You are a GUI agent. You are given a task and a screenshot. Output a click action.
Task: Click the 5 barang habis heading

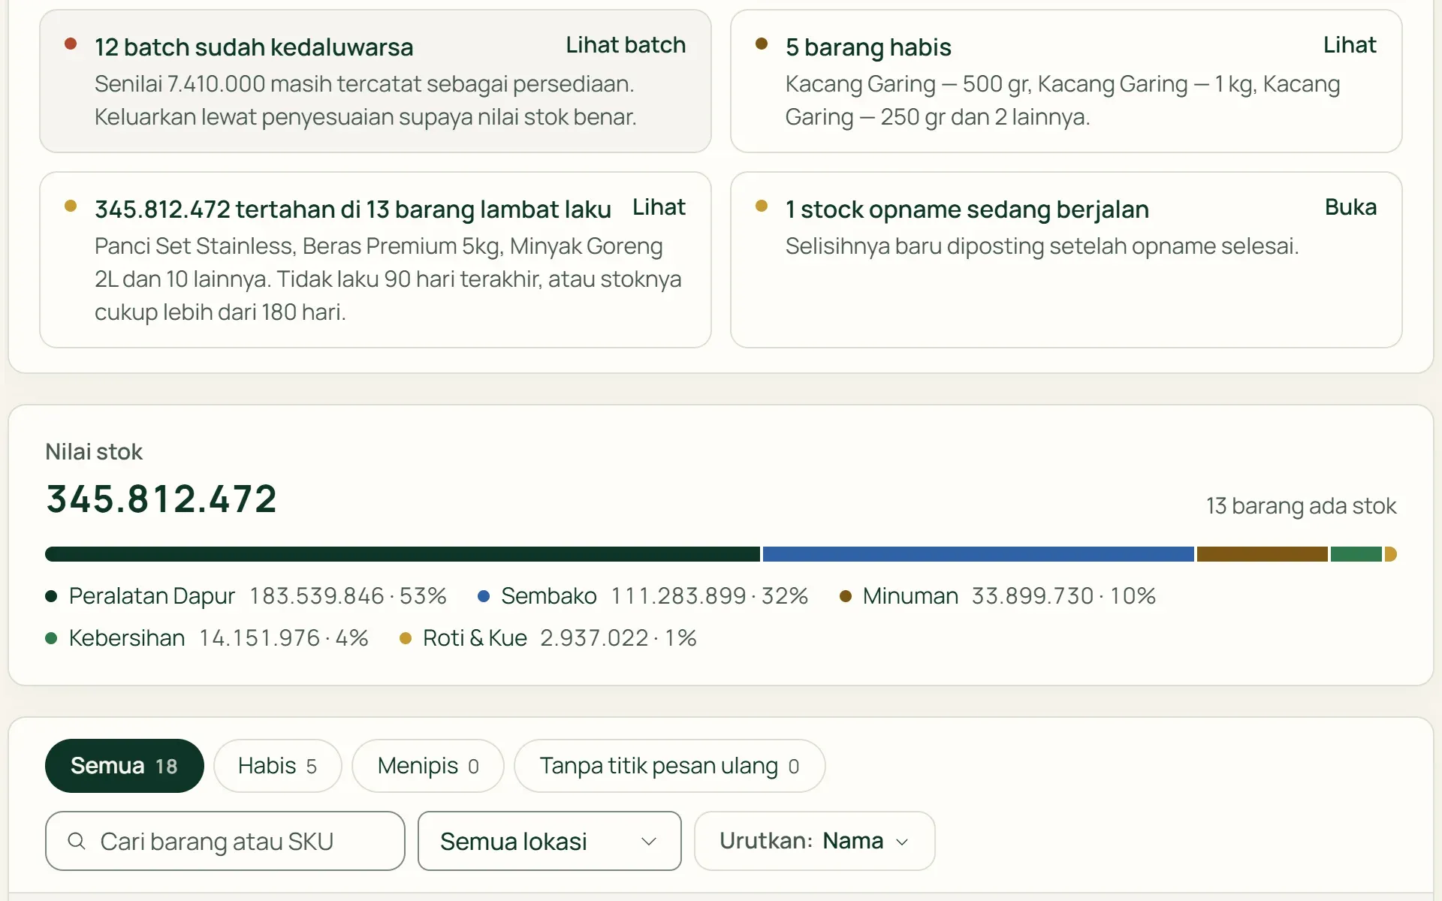pos(868,47)
